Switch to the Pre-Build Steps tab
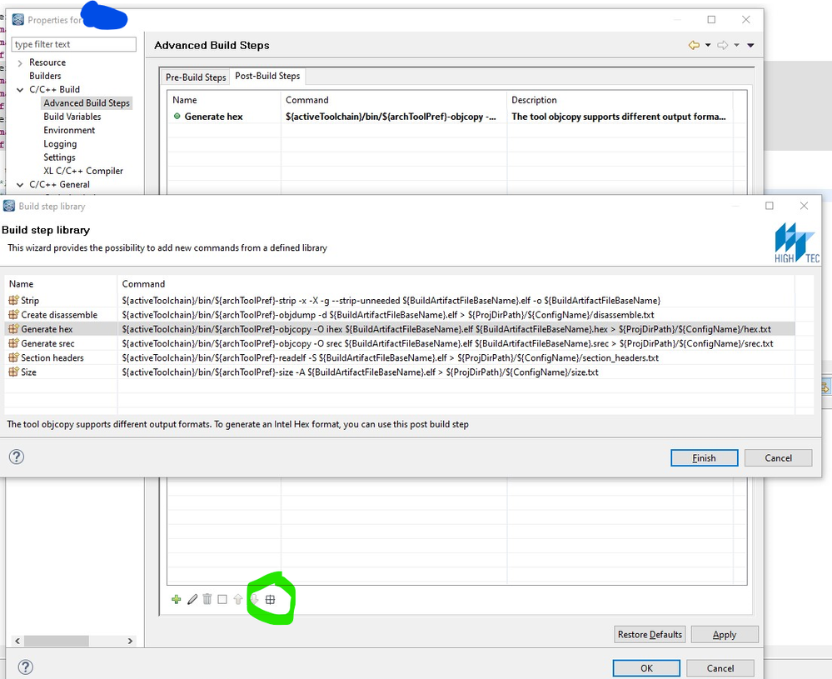 point(195,76)
